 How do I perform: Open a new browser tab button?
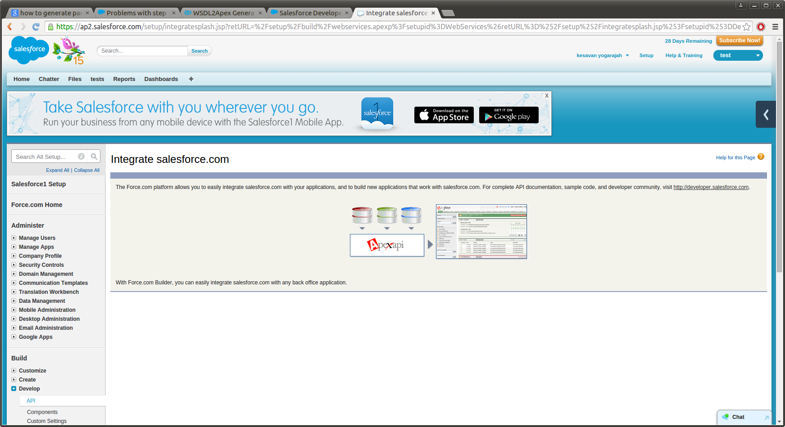[448, 13]
